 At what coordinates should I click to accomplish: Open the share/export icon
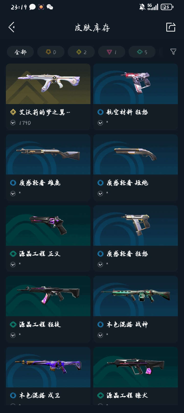pos(171,27)
